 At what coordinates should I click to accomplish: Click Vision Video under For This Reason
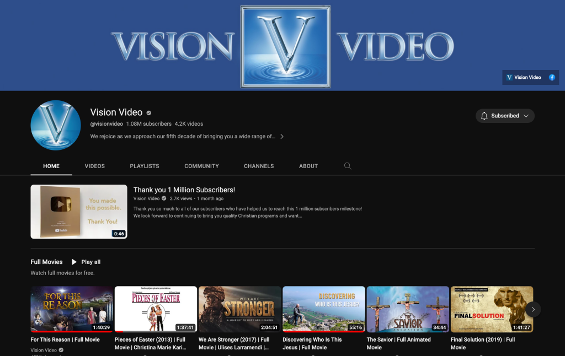pos(44,350)
